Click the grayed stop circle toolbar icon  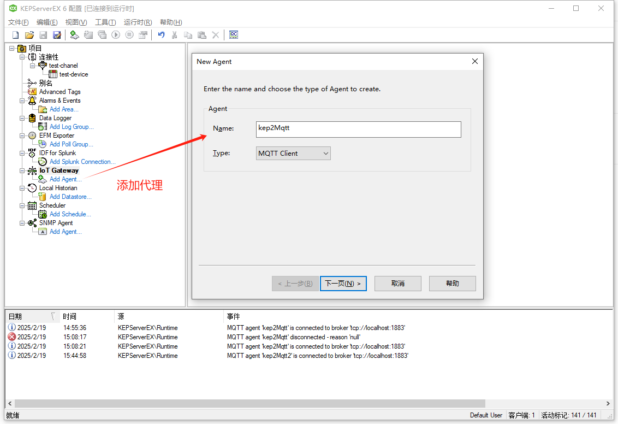tap(129, 35)
